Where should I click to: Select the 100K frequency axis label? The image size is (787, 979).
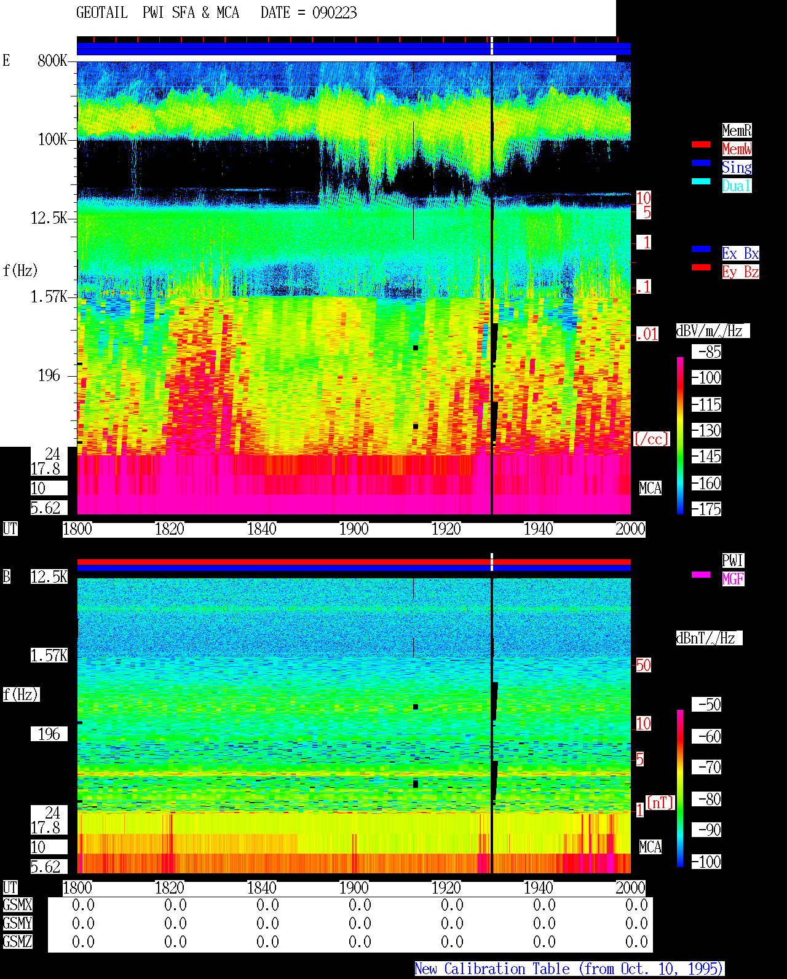tap(52, 140)
